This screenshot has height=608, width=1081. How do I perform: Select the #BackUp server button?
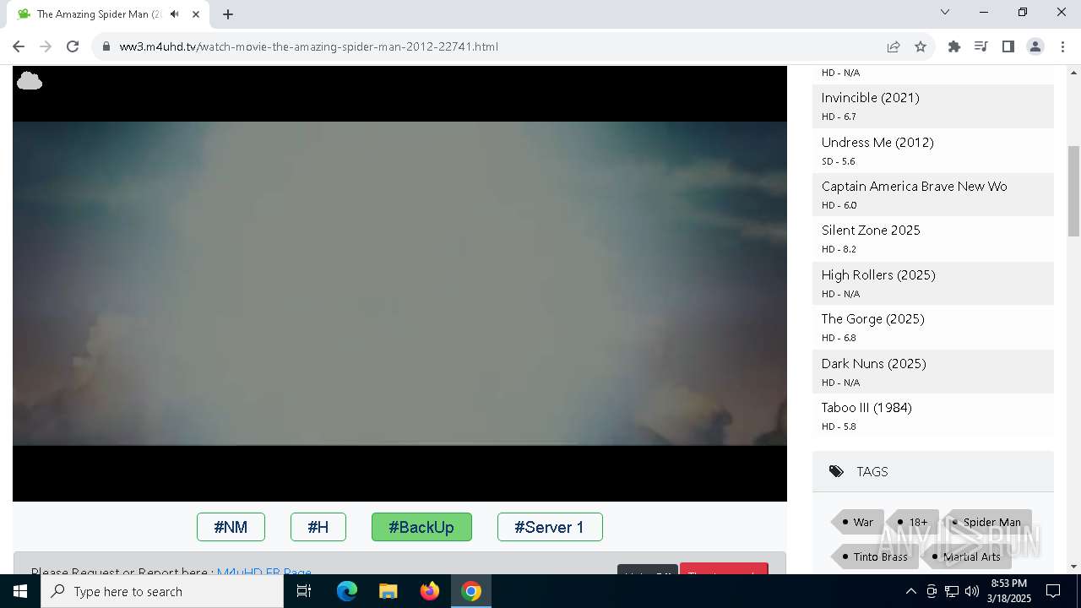pyautogui.click(x=421, y=527)
